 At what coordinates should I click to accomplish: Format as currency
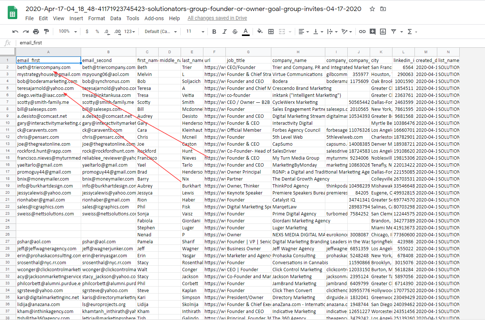click(x=87, y=32)
